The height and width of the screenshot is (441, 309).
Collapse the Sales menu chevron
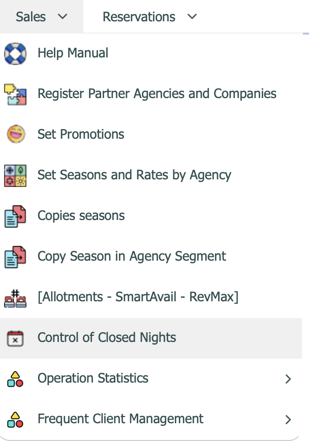pyautogui.click(x=63, y=17)
